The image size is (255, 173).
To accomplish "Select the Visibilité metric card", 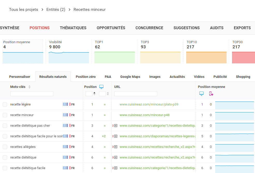I will (x=69, y=51).
